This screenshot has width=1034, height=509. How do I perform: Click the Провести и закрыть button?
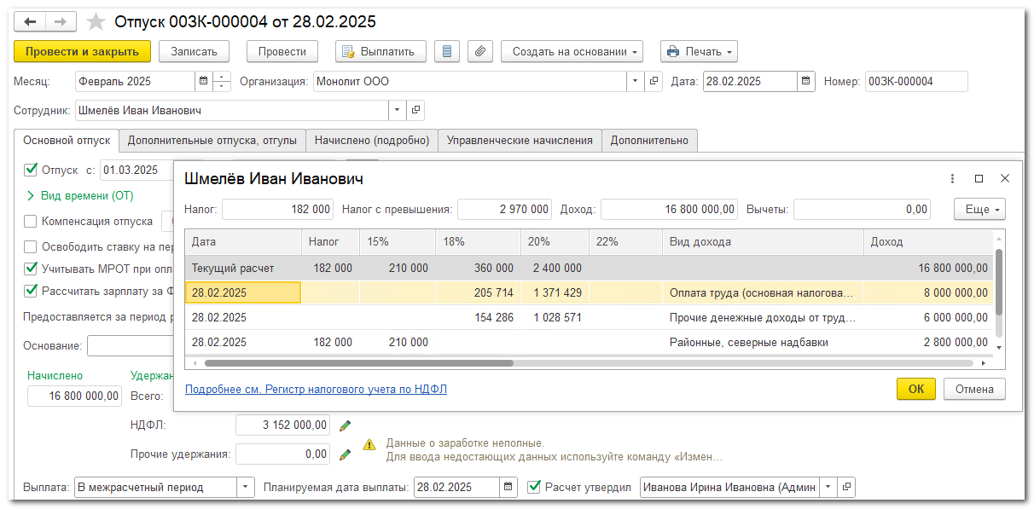click(x=82, y=51)
